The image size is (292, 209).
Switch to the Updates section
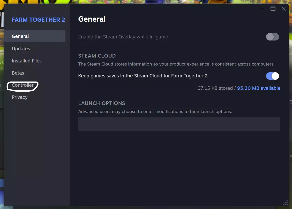(x=21, y=49)
